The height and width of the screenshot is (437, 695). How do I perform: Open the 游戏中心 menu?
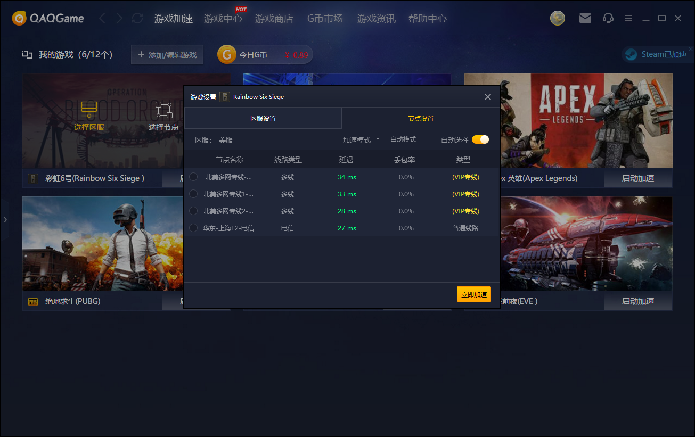[x=223, y=19]
